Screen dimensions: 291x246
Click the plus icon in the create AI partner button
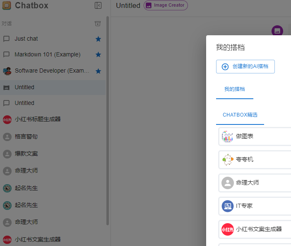coord(225,66)
